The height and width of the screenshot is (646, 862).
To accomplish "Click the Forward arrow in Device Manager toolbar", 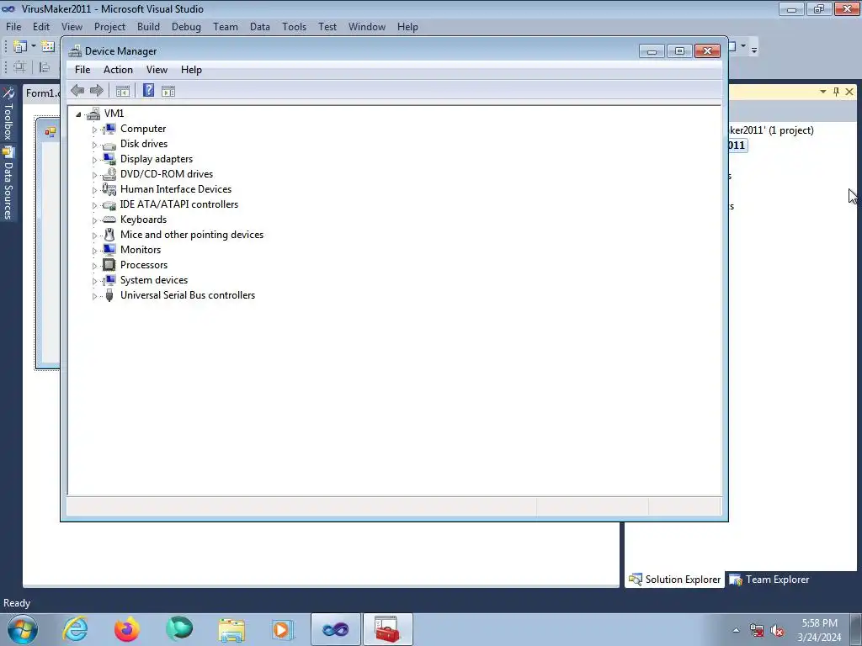I will pos(97,91).
